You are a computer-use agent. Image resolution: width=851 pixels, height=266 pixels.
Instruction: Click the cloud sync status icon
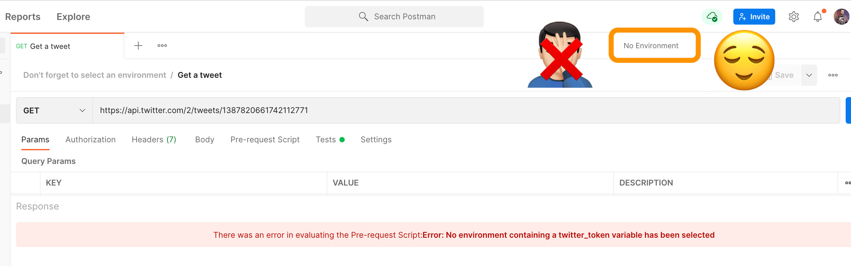[x=712, y=17]
